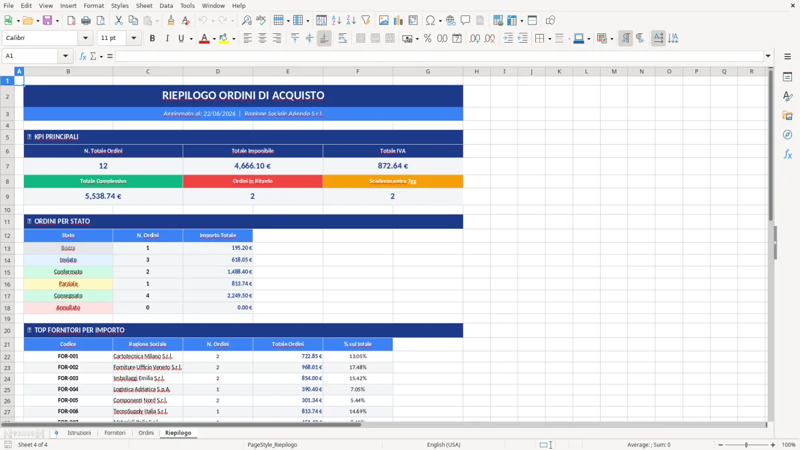Open the folder icon to open a file
This screenshot has height=450, width=800.
(x=27, y=21)
